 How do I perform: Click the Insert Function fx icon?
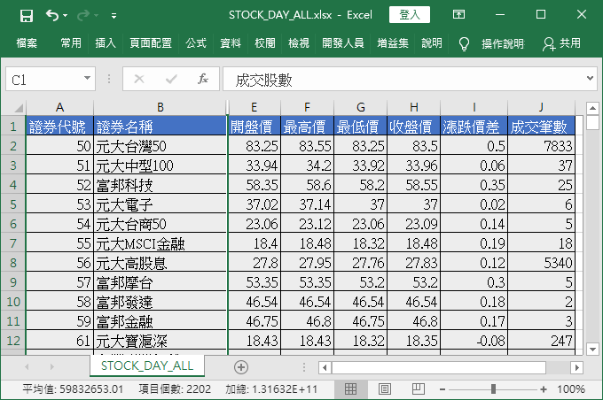tap(203, 79)
